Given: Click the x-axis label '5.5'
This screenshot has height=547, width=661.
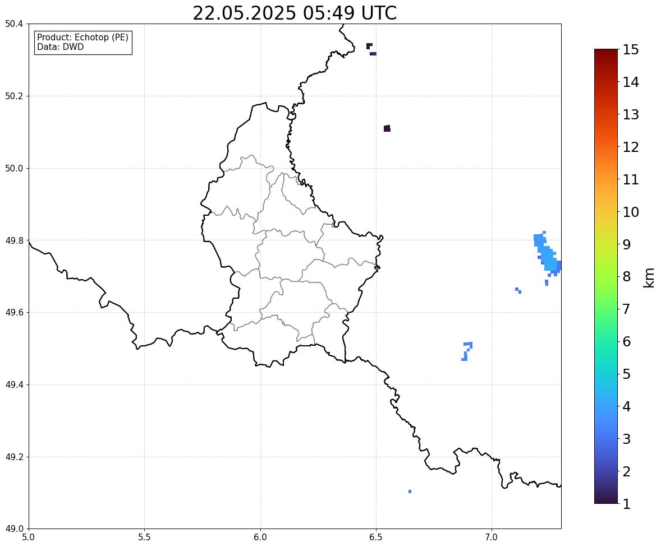Looking at the screenshot, I should click(144, 537).
